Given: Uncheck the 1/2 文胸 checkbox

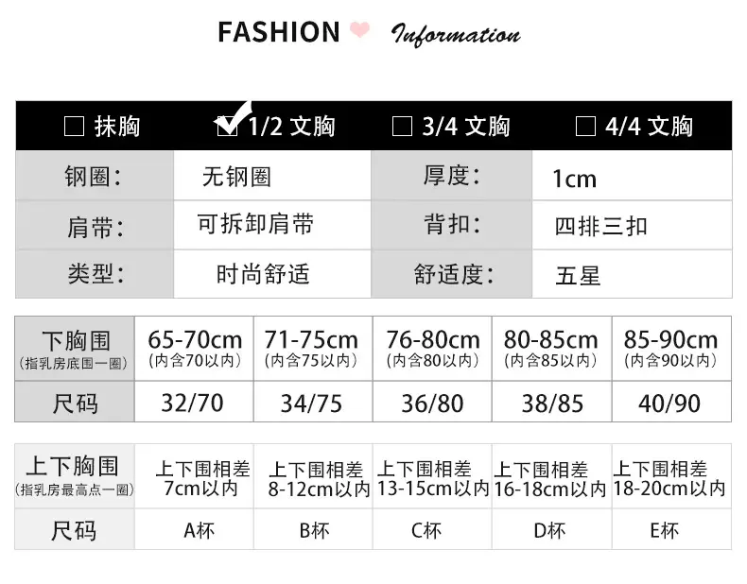Looking at the screenshot, I should coord(227,126).
